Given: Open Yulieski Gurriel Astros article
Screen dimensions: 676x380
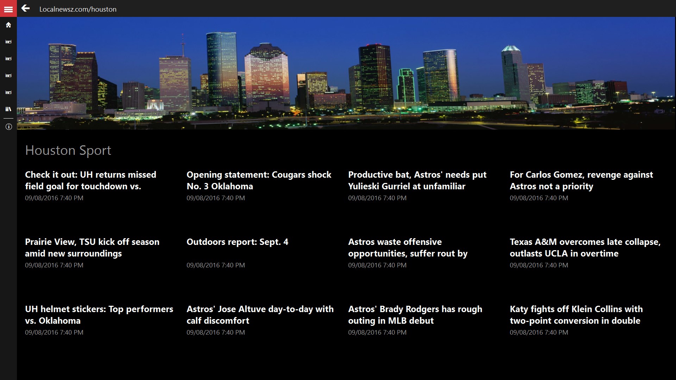Looking at the screenshot, I should click(417, 180).
